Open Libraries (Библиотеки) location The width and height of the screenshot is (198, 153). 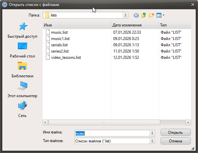coord(22,70)
